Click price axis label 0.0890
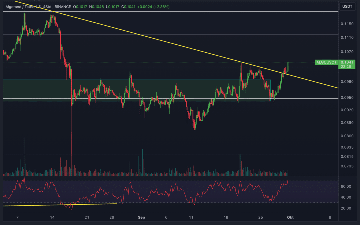The height and width of the screenshot is (225, 360). coord(347,123)
